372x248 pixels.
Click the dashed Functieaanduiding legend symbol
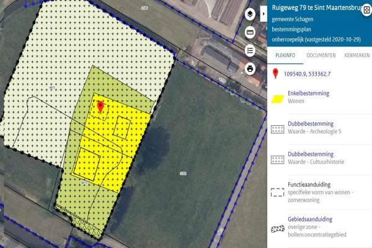coord(278,192)
